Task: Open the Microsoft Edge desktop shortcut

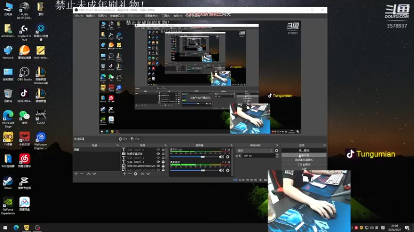Action: tap(8, 119)
